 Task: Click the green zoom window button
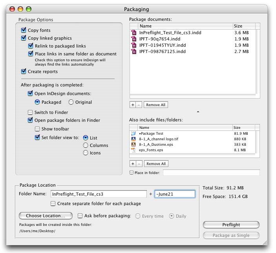(x=29, y=9)
